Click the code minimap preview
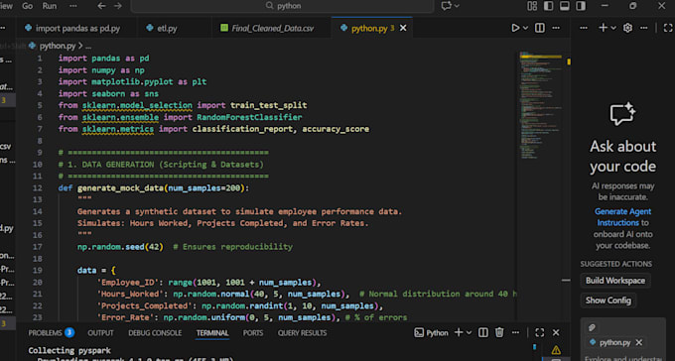Image resolution: width=675 pixels, height=361 pixels. point(541,105)
